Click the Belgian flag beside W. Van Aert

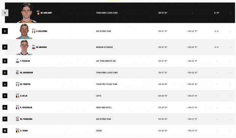pos(38,14)
